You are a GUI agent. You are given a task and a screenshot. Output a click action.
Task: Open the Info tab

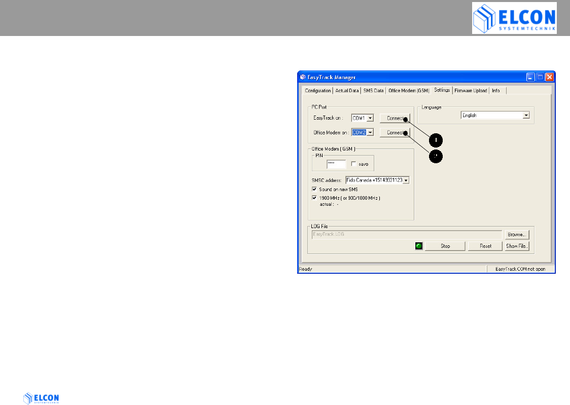pos(496,90)
